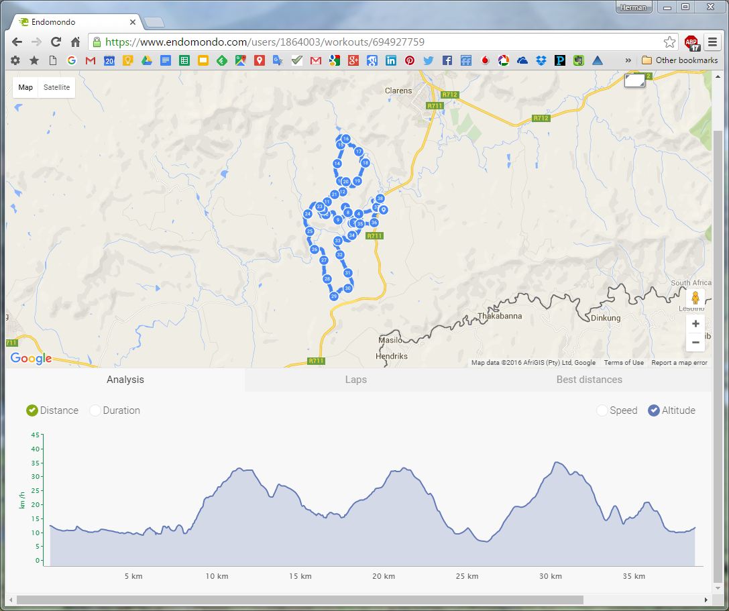Switch map to Map view
Image resolution: width=729 pixels, height=611 pixels.
pyautogui.click(x=25, y=87)
